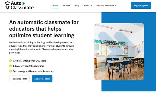Click the lightbulb graduation cap icon

coord(8,5)
